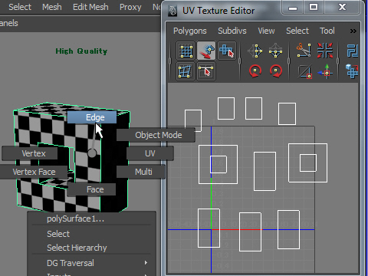Choose Multi component mode
The width and height of the screenshot is (368, 276).
141,172
